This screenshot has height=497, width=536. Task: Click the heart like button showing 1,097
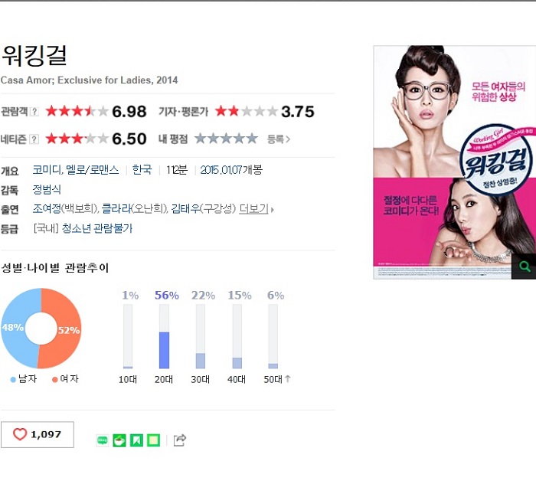click(x=38, y=434)
